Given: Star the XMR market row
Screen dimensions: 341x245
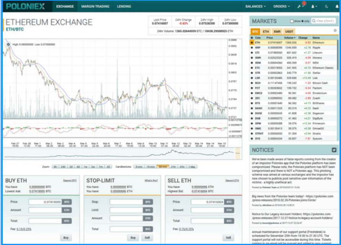Looking at the screenshot, I should (x=252, y=58).
